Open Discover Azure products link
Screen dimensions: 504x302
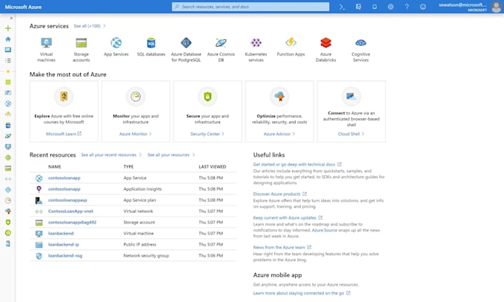point(276,194)
